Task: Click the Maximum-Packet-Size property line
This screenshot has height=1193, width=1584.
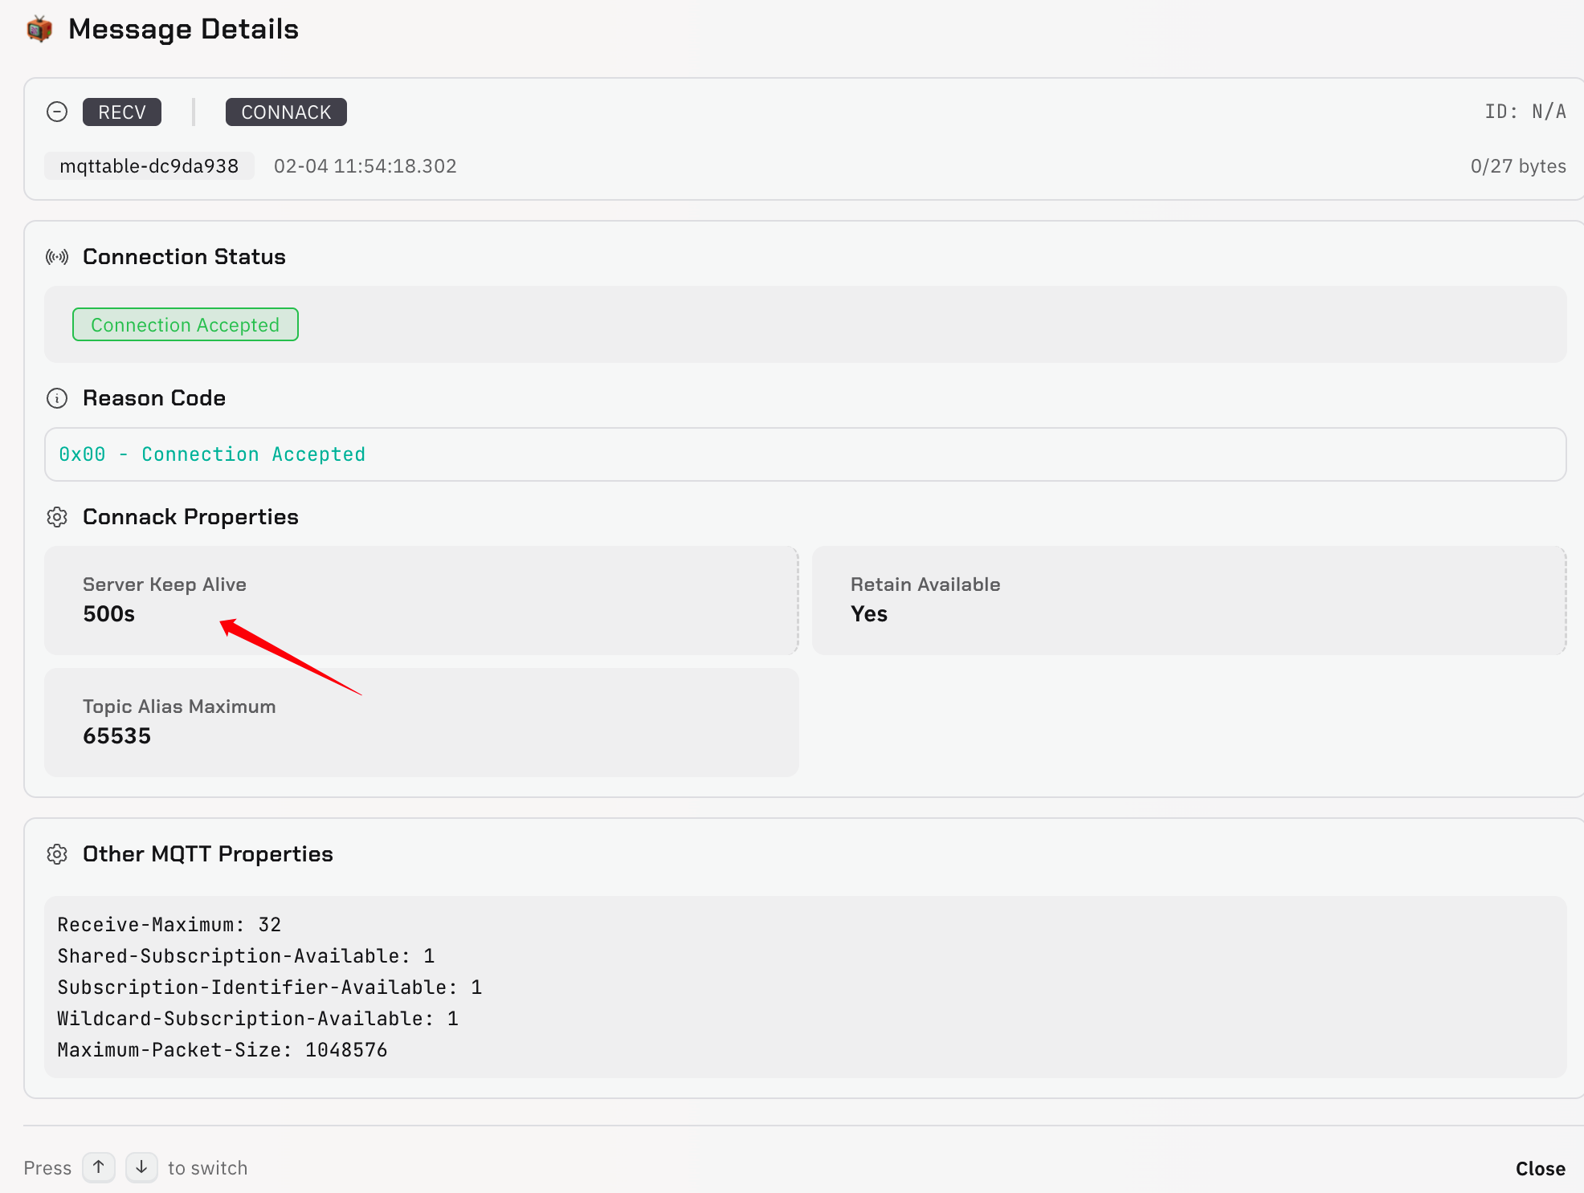Action: point(222,1050)
